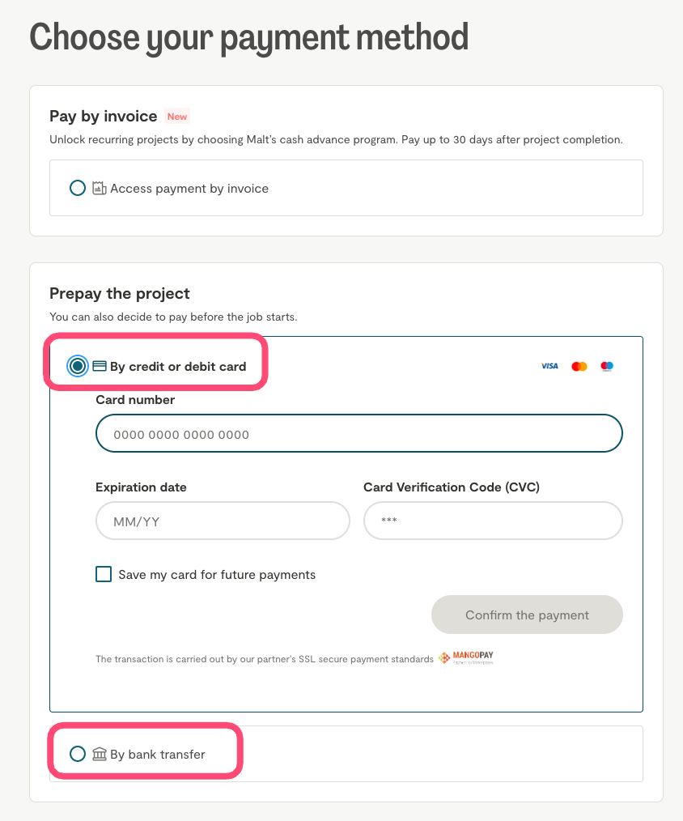
Task: Enable Save my card for future payments checkbox
Action: click(104, 575)
